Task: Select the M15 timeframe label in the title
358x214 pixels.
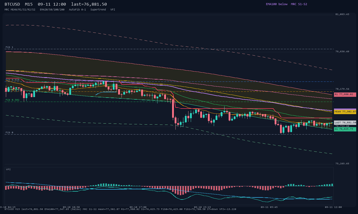Action: (x=29, y=4)
